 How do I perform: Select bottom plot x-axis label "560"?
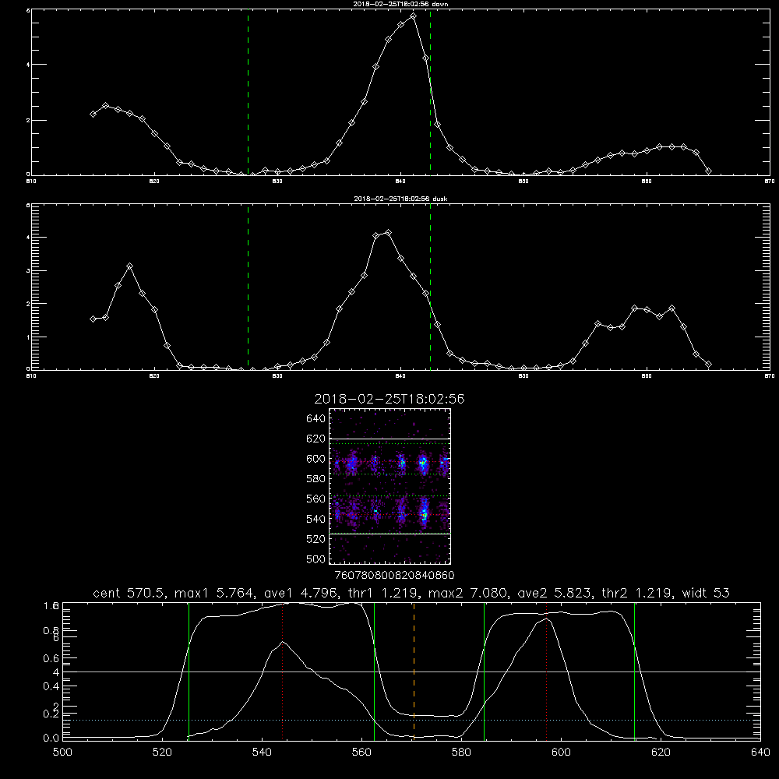pyautogui.click(x=361, y=753)
